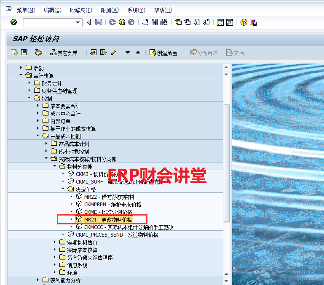Click the Cancel red X icon

pos(131,22)
